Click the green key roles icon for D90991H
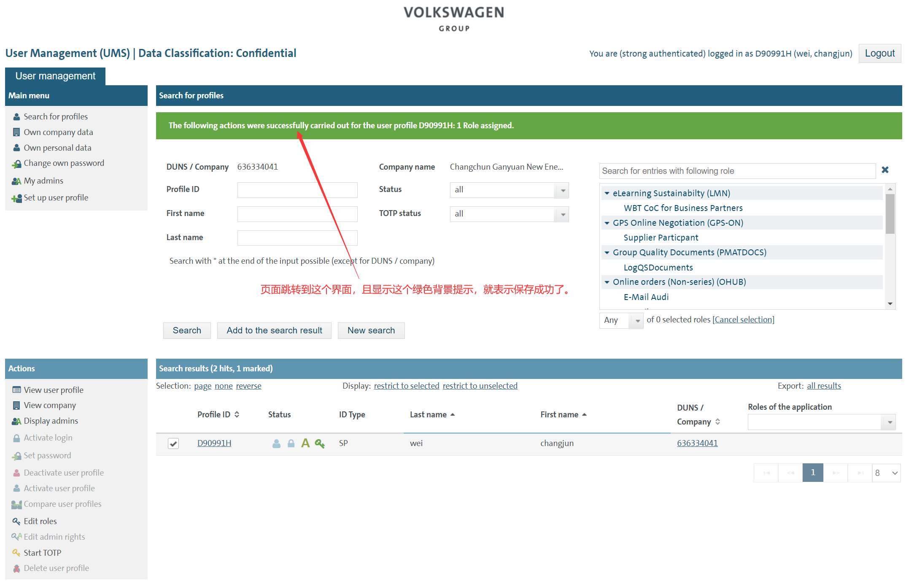The height and width of the screenshot is (584, 906). [x=320, y=443]
